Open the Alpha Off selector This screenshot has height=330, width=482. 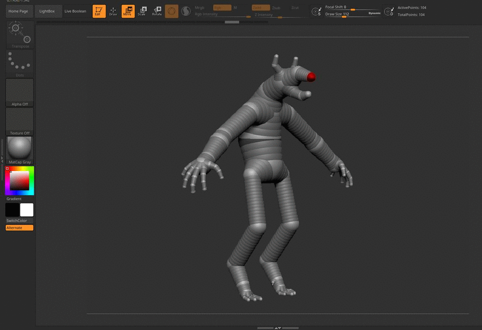(19, 92)
